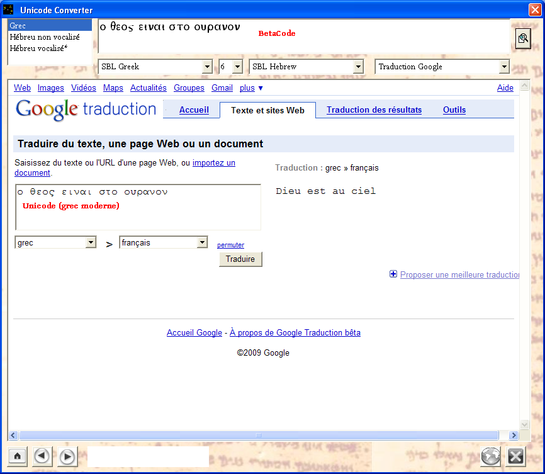Open the Vidéos link

pos(84,88)
